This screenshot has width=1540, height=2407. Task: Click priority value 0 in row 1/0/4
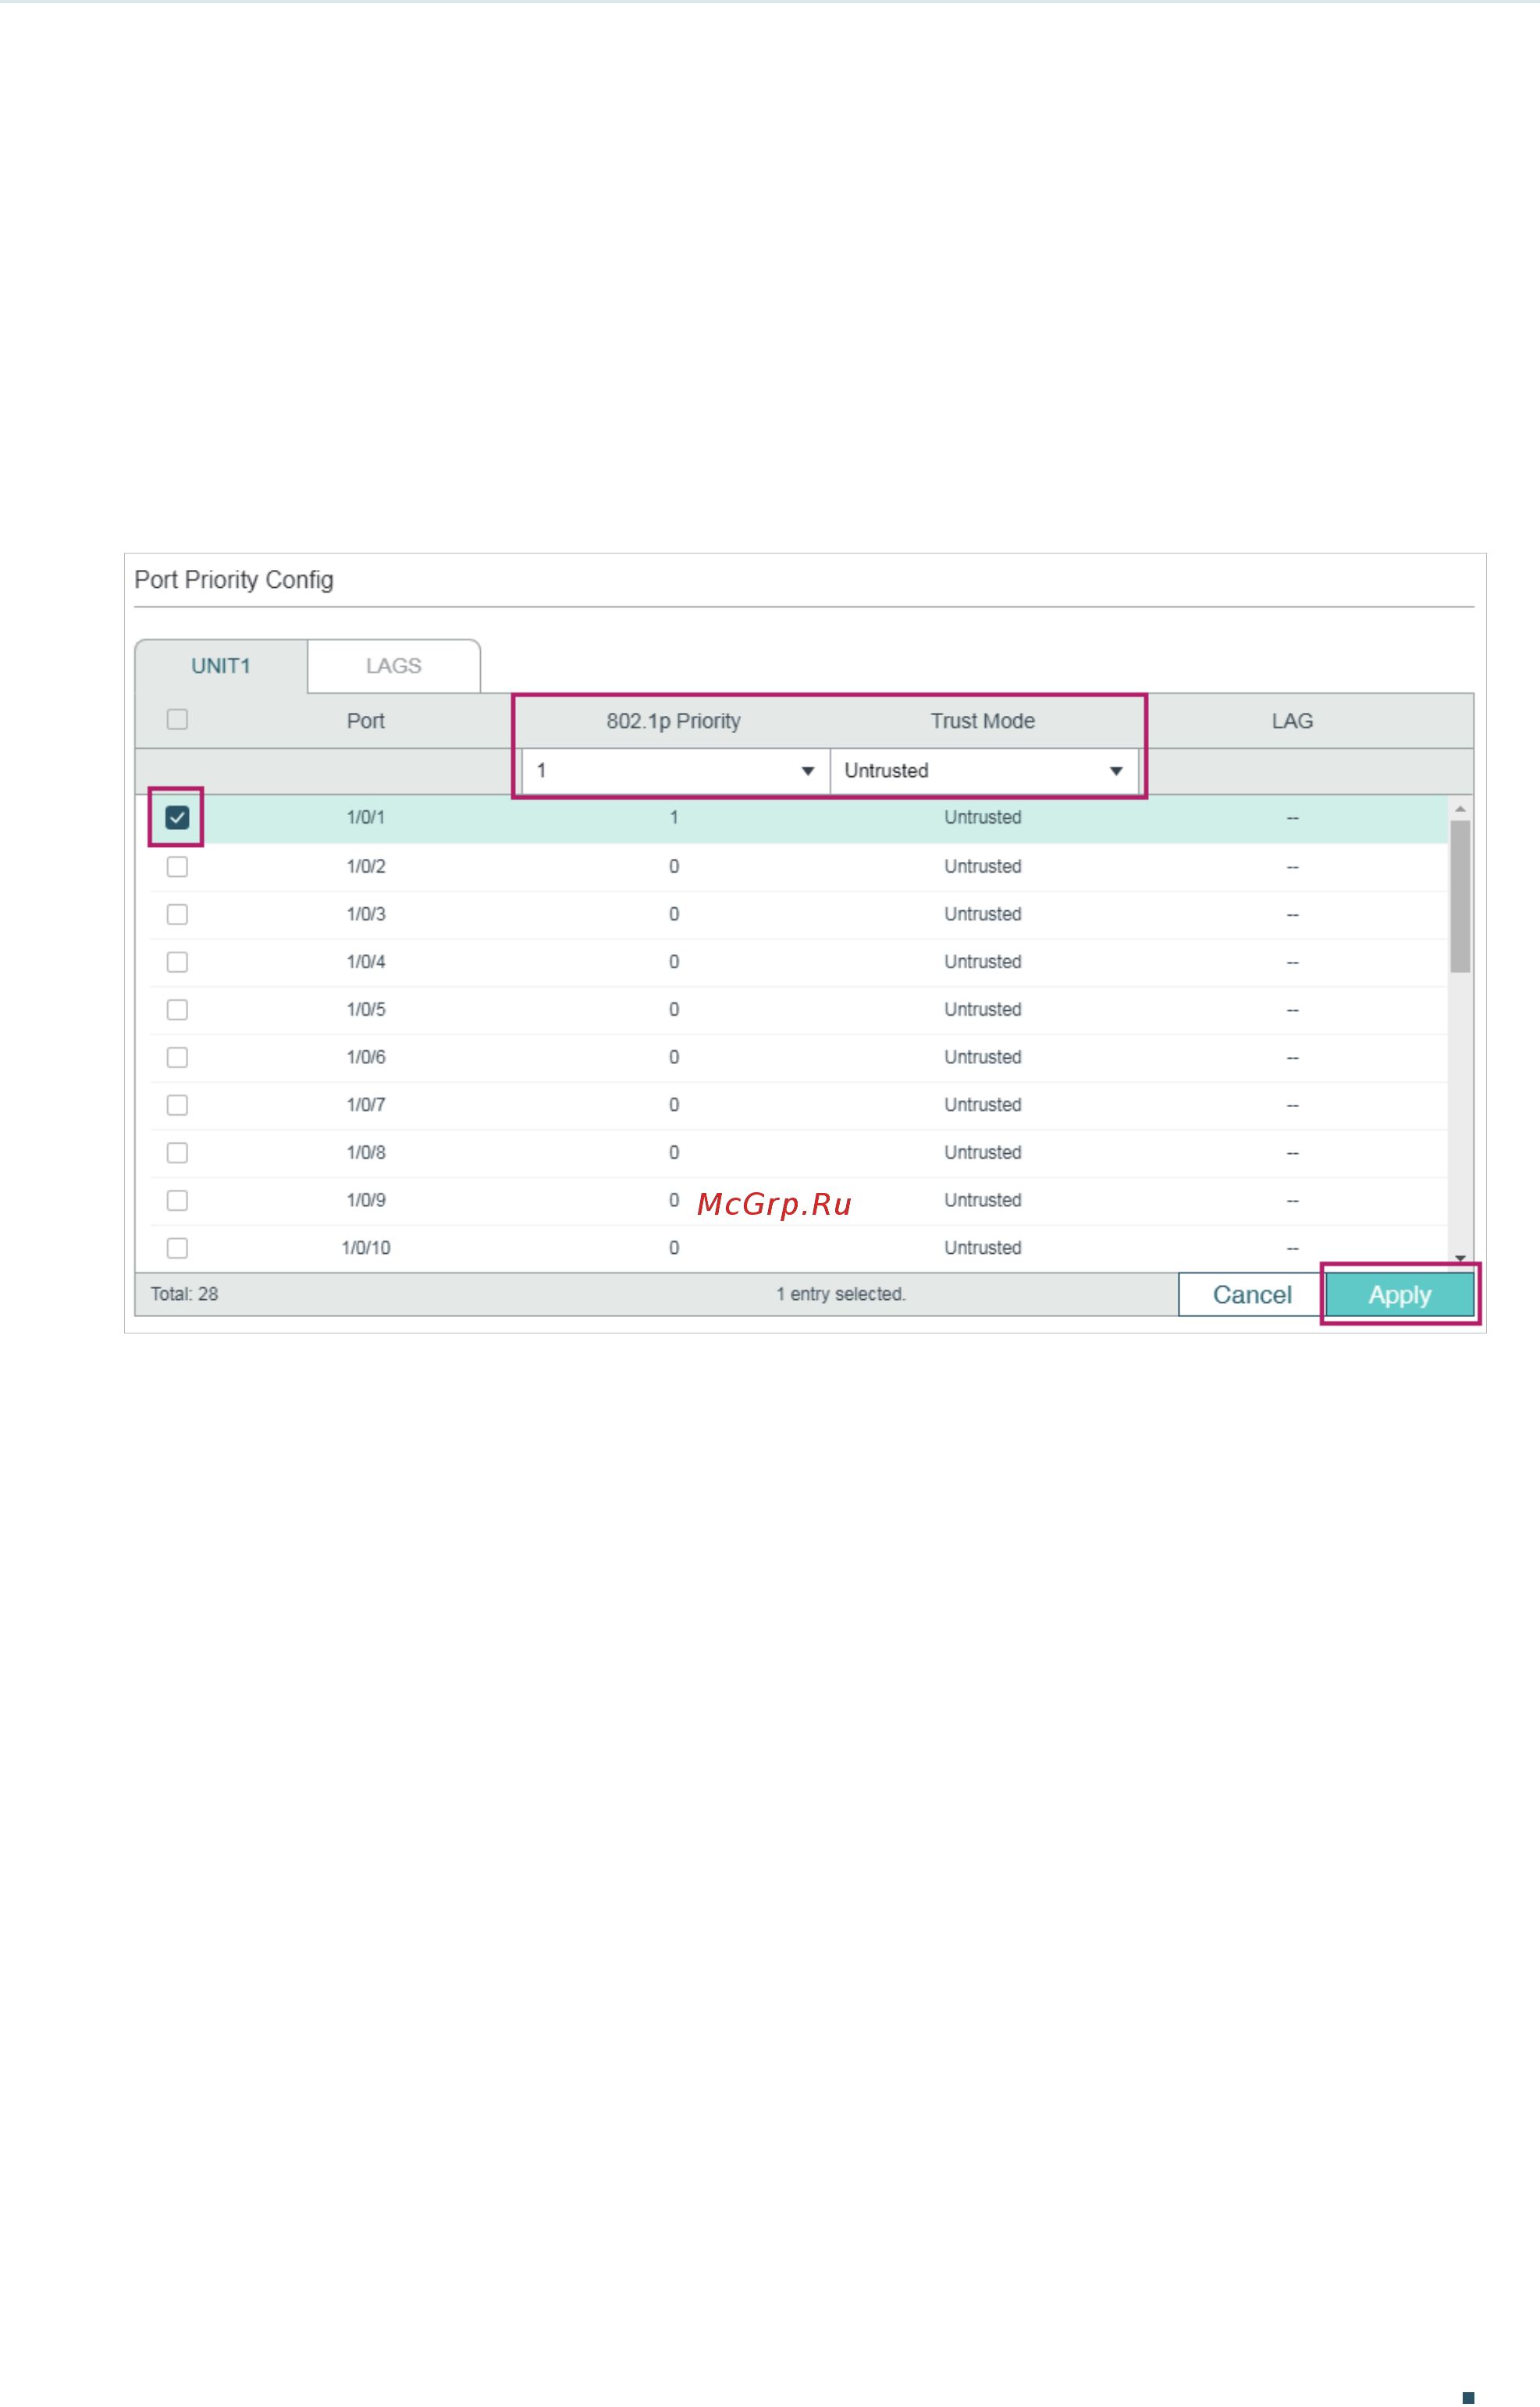point(674,962)
